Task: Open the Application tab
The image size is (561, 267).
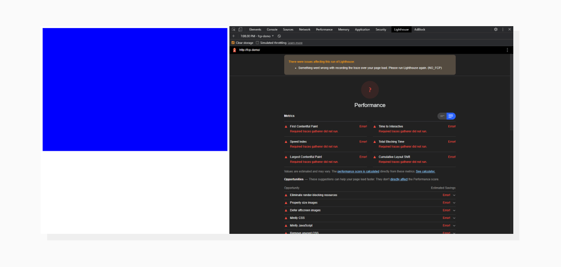Action: pyautogui.click(x=362, y=29)
